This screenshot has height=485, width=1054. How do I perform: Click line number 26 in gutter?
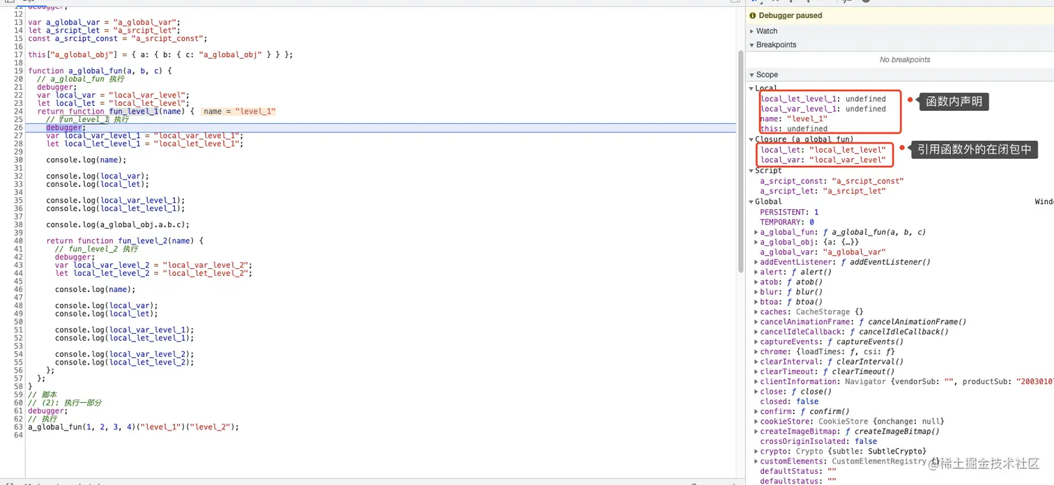pos(19,128)
